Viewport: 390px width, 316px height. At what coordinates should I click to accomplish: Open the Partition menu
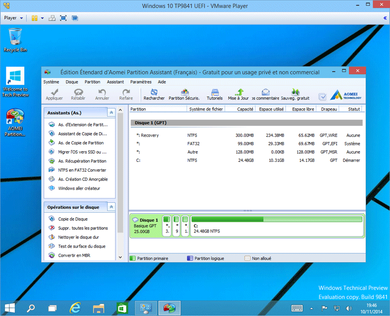(x=92, y=82)
